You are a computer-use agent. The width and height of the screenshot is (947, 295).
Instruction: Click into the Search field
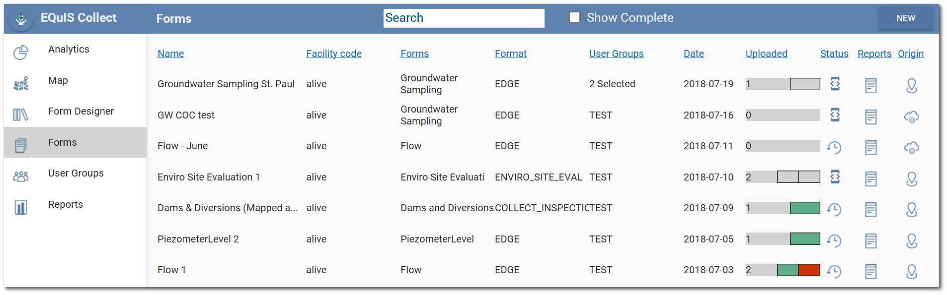464,18
